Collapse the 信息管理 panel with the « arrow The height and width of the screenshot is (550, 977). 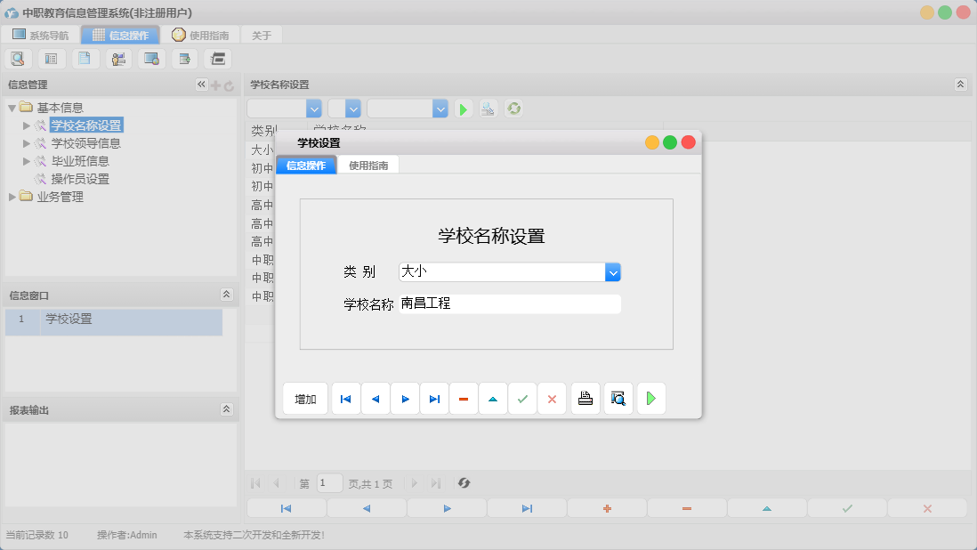(201, 84)
